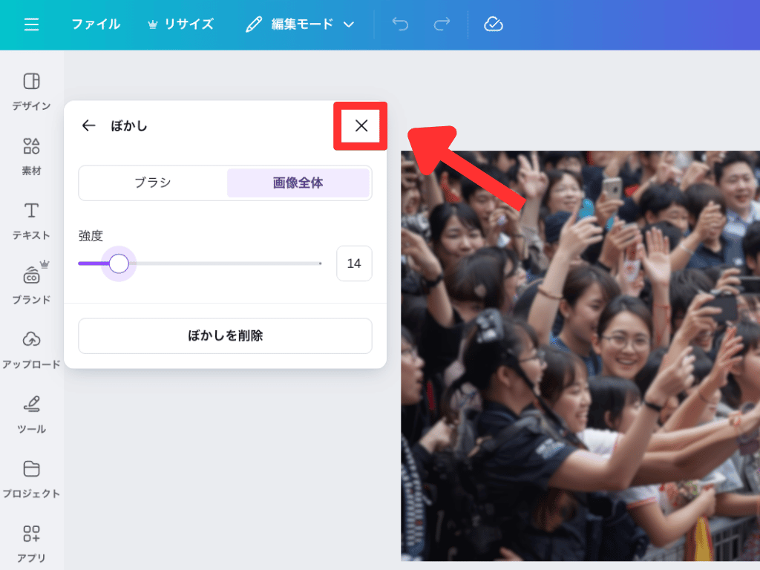Open the プロジェクト projects panel
The image size is (760, 570).
(31, 479)
